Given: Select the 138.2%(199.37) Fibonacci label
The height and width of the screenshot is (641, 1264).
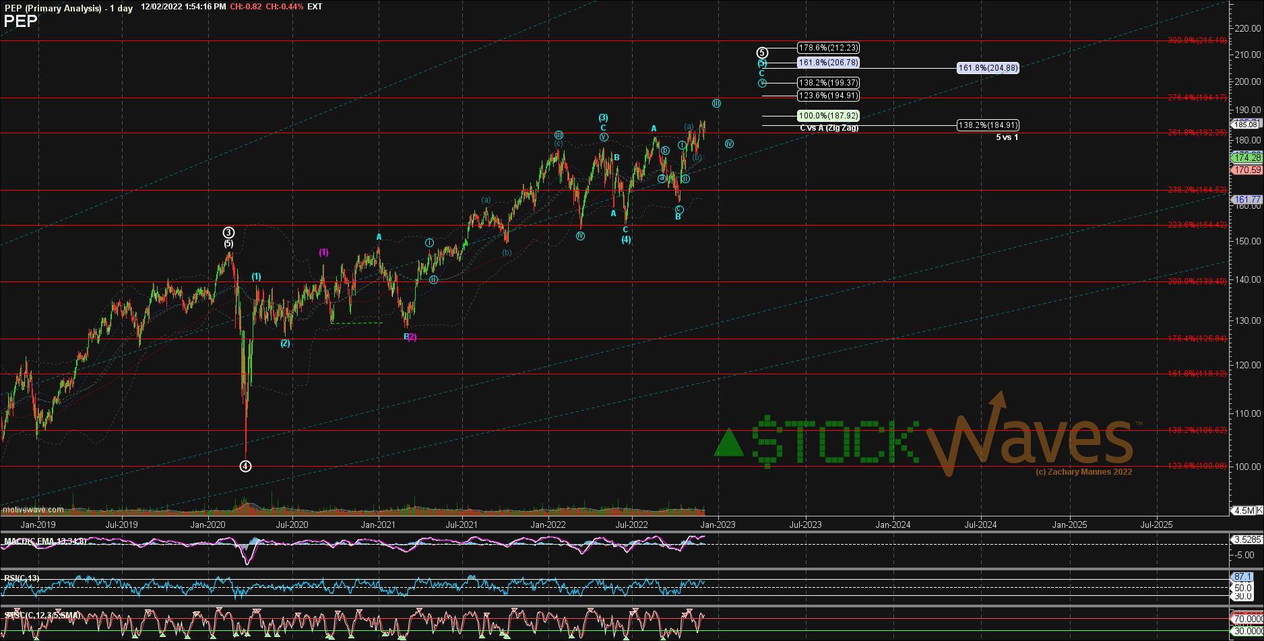Looking at the screenshot, I should tap(828, 83).
